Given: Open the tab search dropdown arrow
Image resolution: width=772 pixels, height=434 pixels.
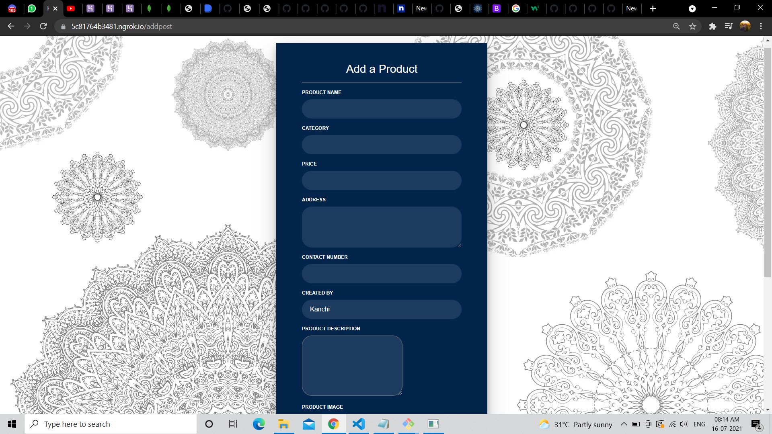Looking at the screenshot, I should 692,8.
